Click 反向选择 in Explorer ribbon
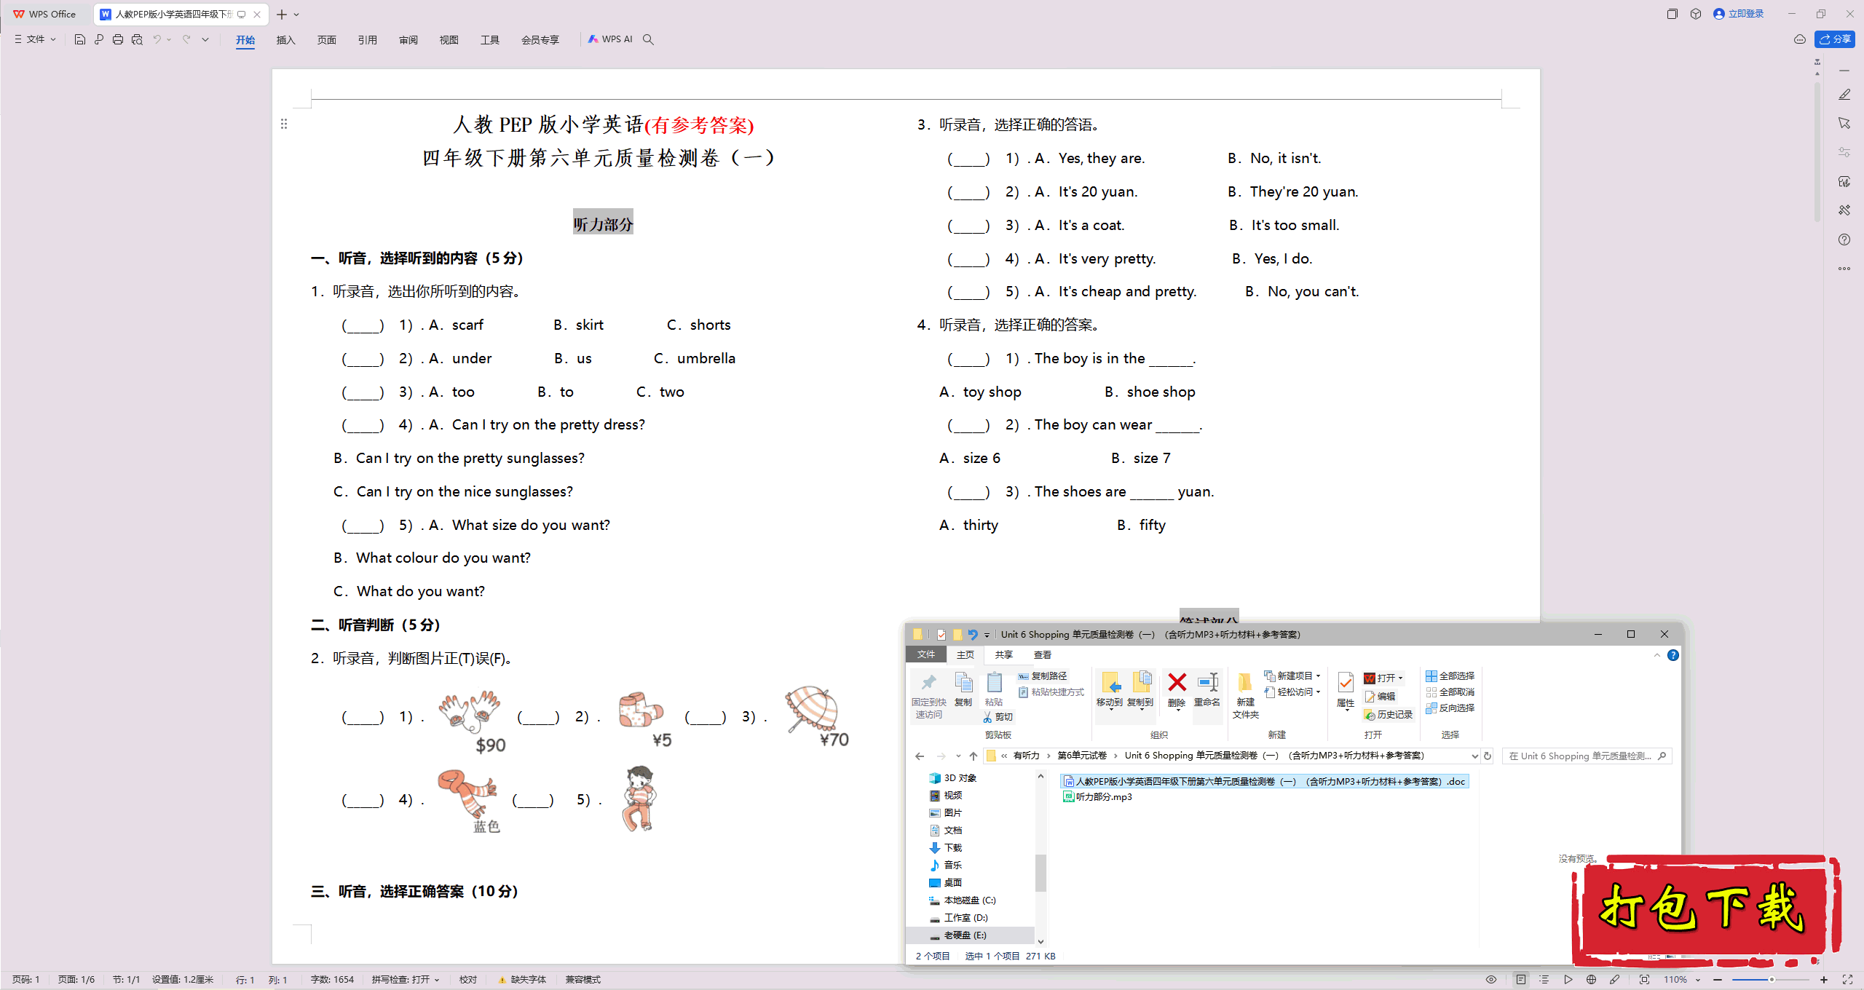 click(x=1450, y=708)
